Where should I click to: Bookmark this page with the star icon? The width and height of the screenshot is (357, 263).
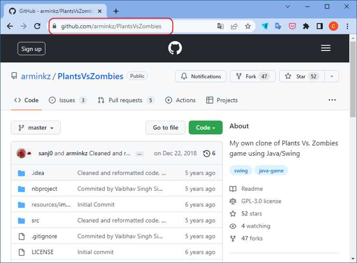pos(248,26)
